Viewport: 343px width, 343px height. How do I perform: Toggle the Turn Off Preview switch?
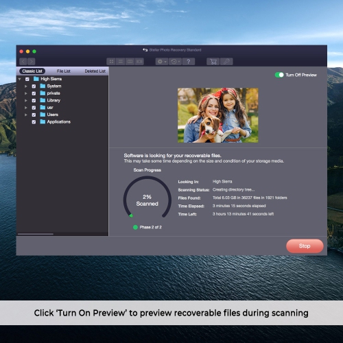click(279, 75)
